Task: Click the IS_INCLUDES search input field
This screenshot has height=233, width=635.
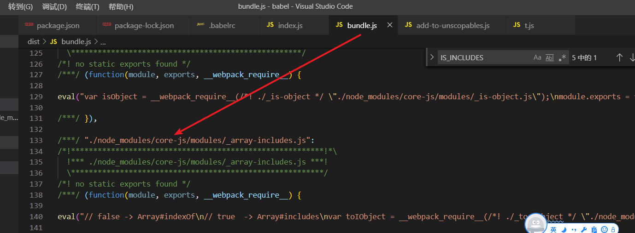Action: (x=484, y=57)
